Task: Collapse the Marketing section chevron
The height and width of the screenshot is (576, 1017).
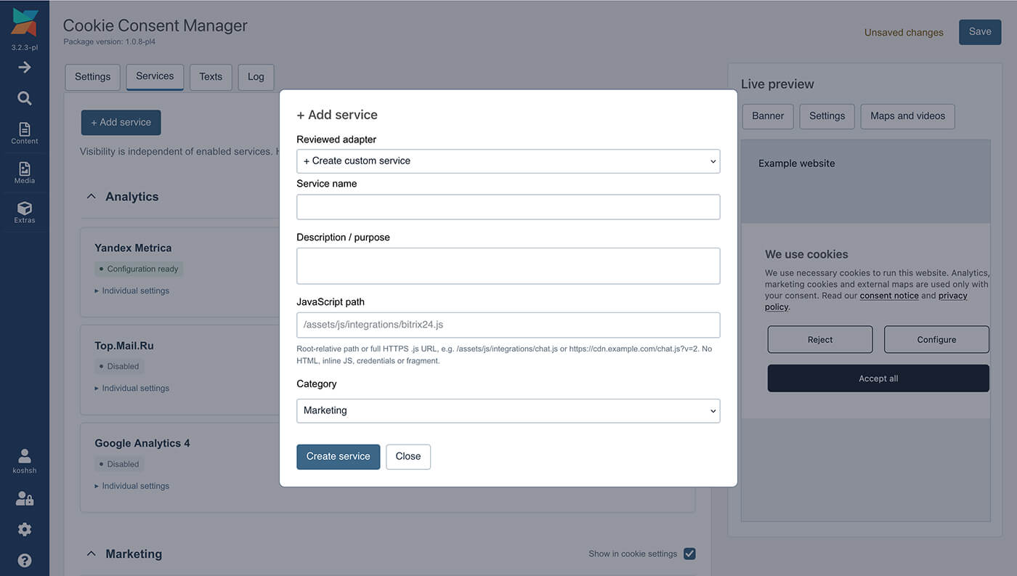Action: coord(91,553)
